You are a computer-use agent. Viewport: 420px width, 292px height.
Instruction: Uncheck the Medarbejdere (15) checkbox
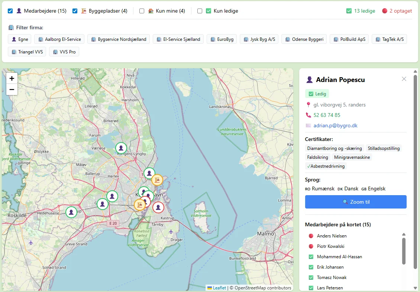(x=10, y=11)
